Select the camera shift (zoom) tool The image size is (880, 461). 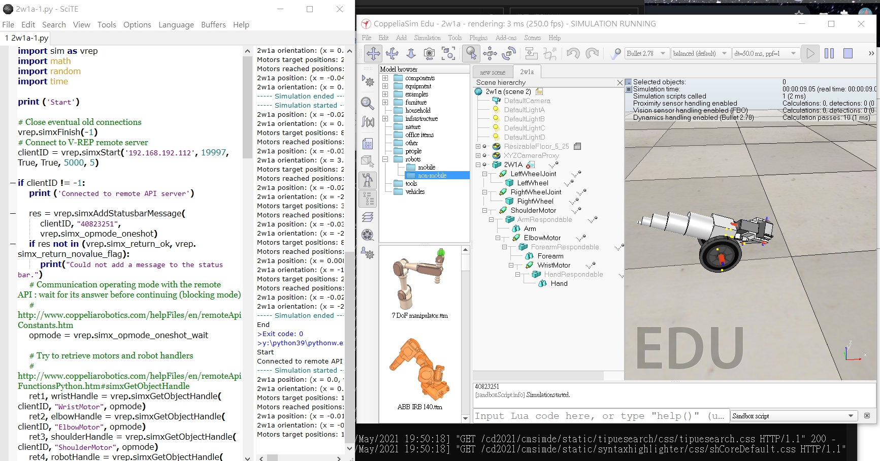click(411, 53)
